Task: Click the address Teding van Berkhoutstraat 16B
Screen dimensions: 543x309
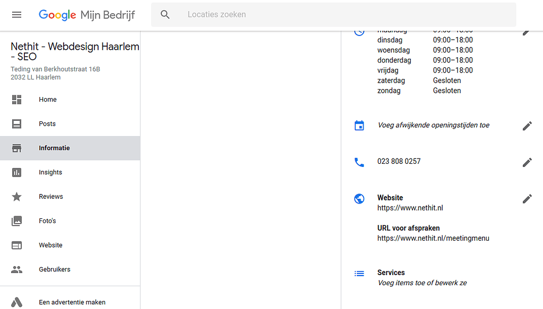Action: [x=55, y=69]
